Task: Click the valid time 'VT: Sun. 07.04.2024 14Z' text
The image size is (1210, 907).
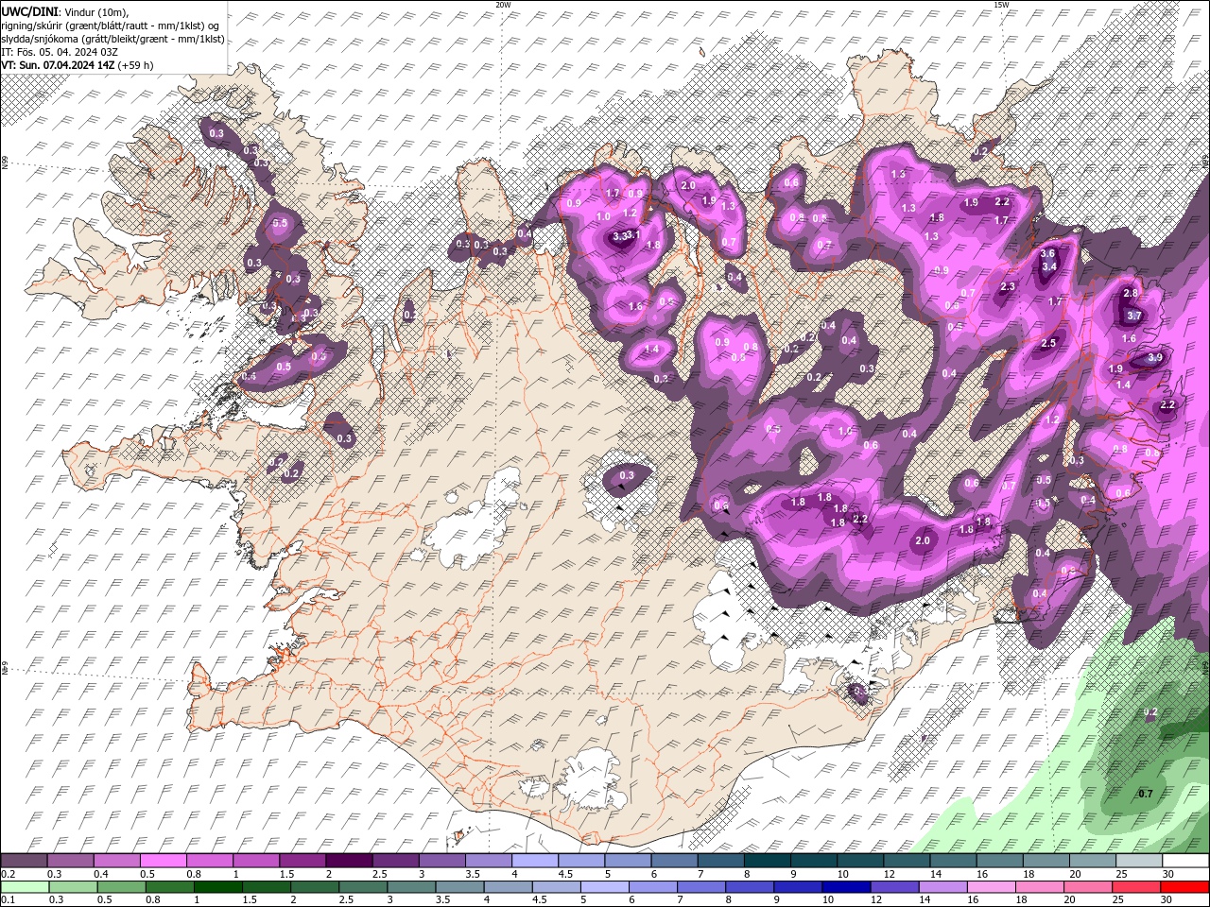Action: click(58, 65)
